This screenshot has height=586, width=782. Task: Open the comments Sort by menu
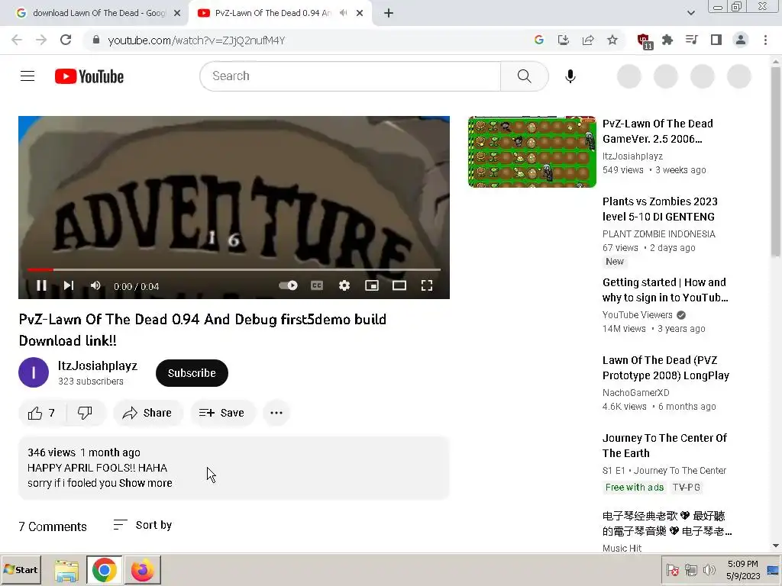coord(143,525)
